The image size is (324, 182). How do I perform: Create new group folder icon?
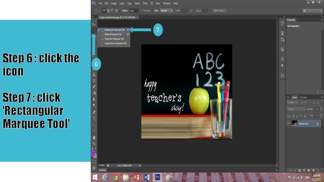coord(309,170)
